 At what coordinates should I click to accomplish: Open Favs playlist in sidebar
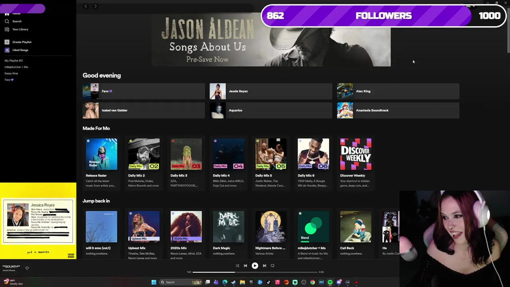(x=9, y=80)
